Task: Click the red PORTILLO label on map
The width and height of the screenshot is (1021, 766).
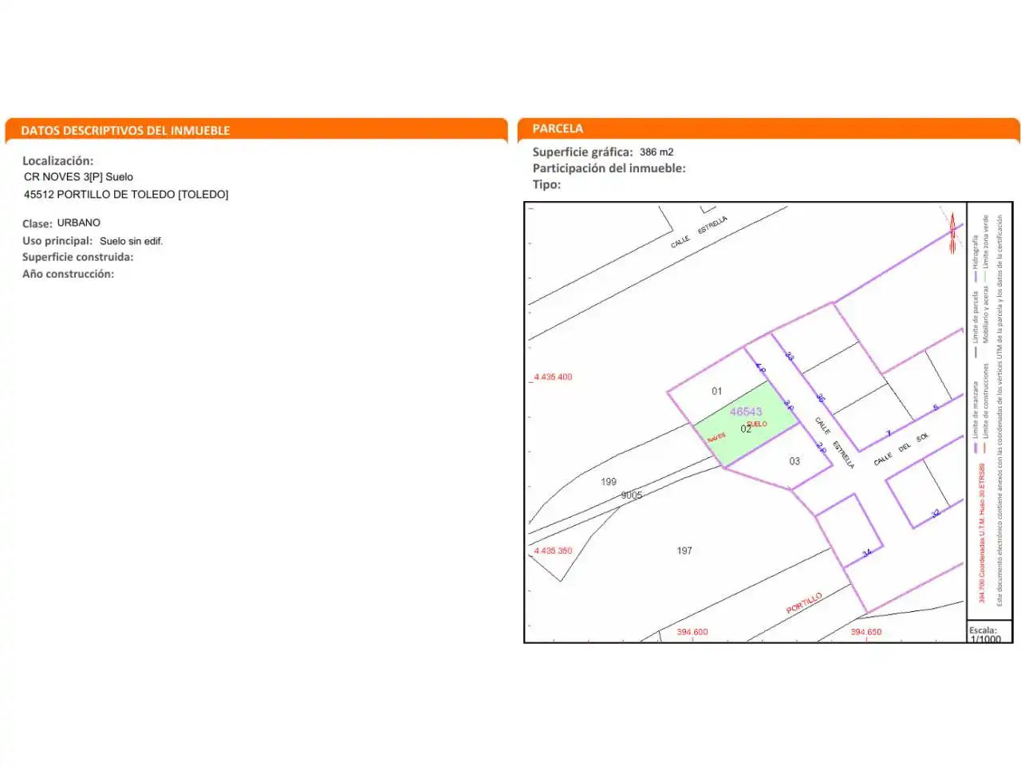Action: pos(804,603)
